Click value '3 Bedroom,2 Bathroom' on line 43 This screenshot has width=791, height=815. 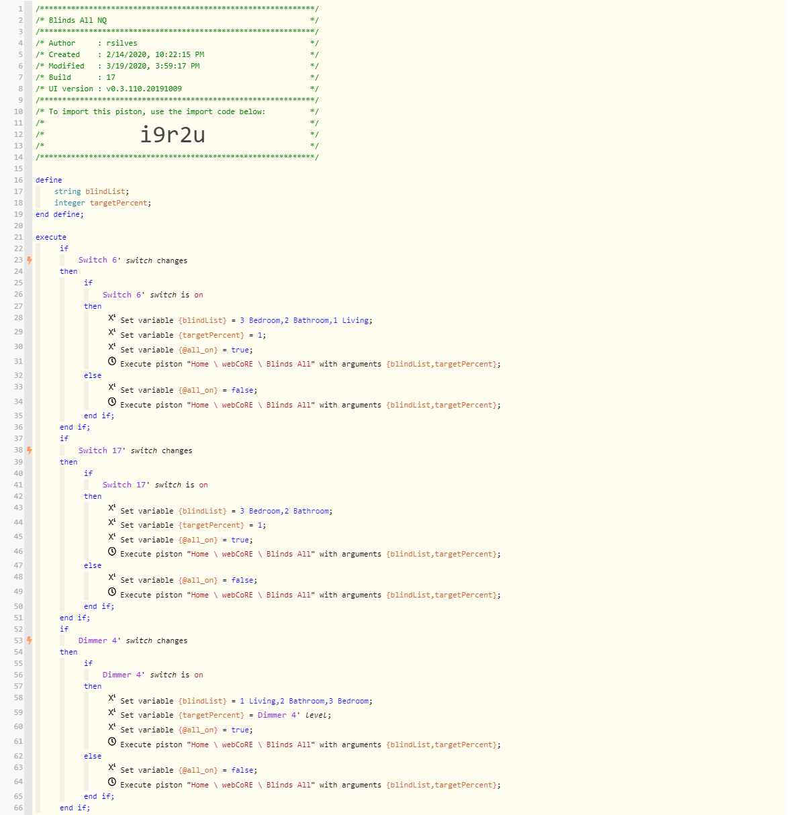[x=285, y=511]
